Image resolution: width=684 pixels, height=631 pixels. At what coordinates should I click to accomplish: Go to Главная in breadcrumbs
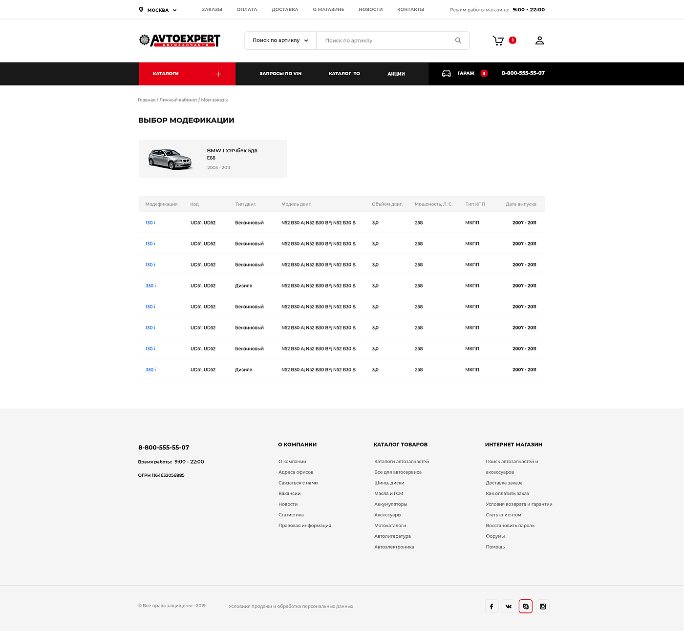click(x=147, y=100)
